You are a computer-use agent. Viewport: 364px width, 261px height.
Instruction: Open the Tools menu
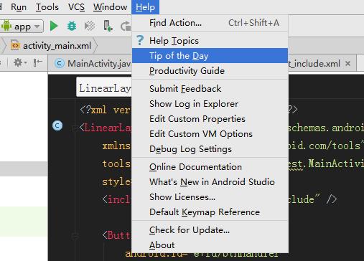47,7
